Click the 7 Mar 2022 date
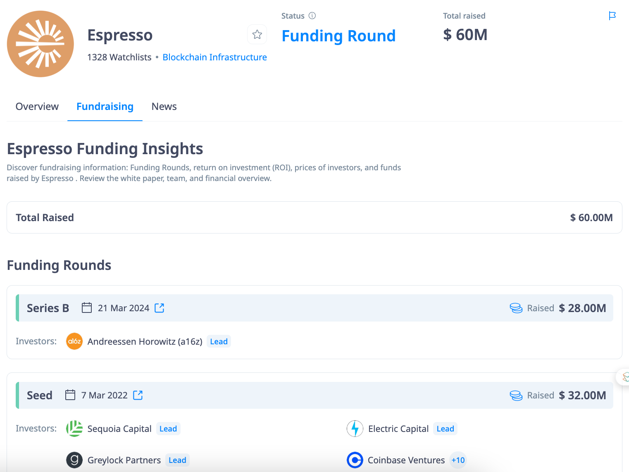 [x=105, y=395]
